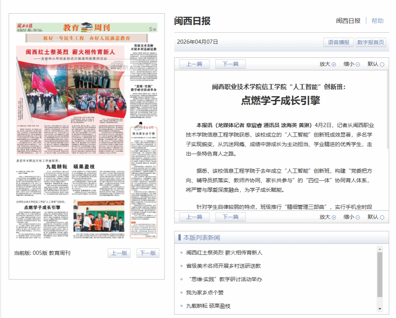This screenshot has height=318, width=396.
Task: Click the bottom 放大 zoom-in plus icon
Action: [x=334, y=217]
